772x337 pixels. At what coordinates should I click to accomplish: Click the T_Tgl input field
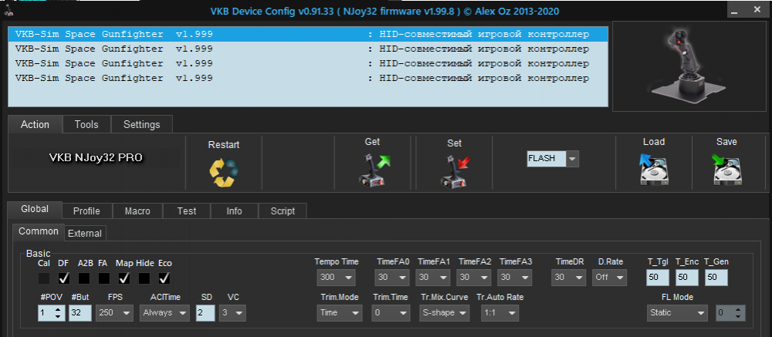click(x=658, y=278)
